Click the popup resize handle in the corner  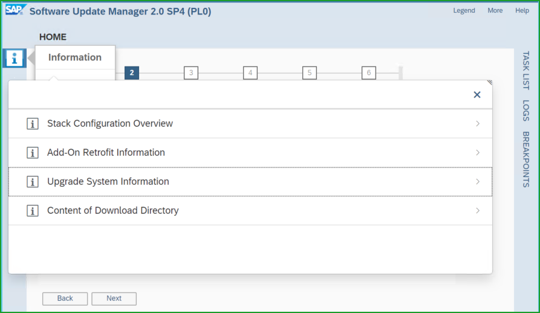490,83
